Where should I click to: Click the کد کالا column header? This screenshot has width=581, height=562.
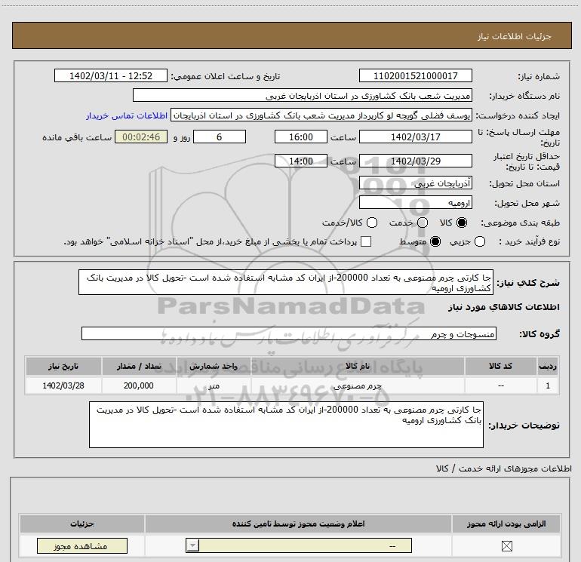[500, 366]
